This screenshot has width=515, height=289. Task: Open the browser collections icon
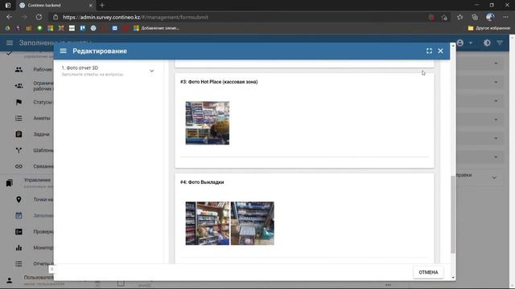tap(475, 17)
